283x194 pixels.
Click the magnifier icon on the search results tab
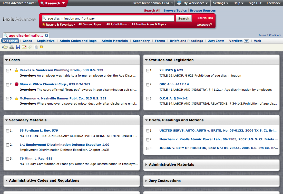pyautogui.click(x=6, y=35)
